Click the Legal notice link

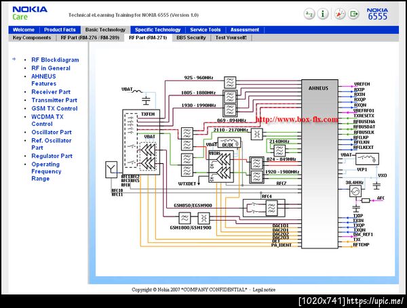tap(264, 290)
